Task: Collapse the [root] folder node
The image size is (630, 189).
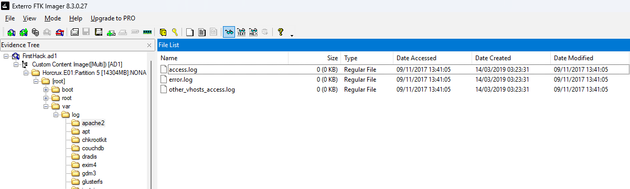Action: tap(36, 81)
